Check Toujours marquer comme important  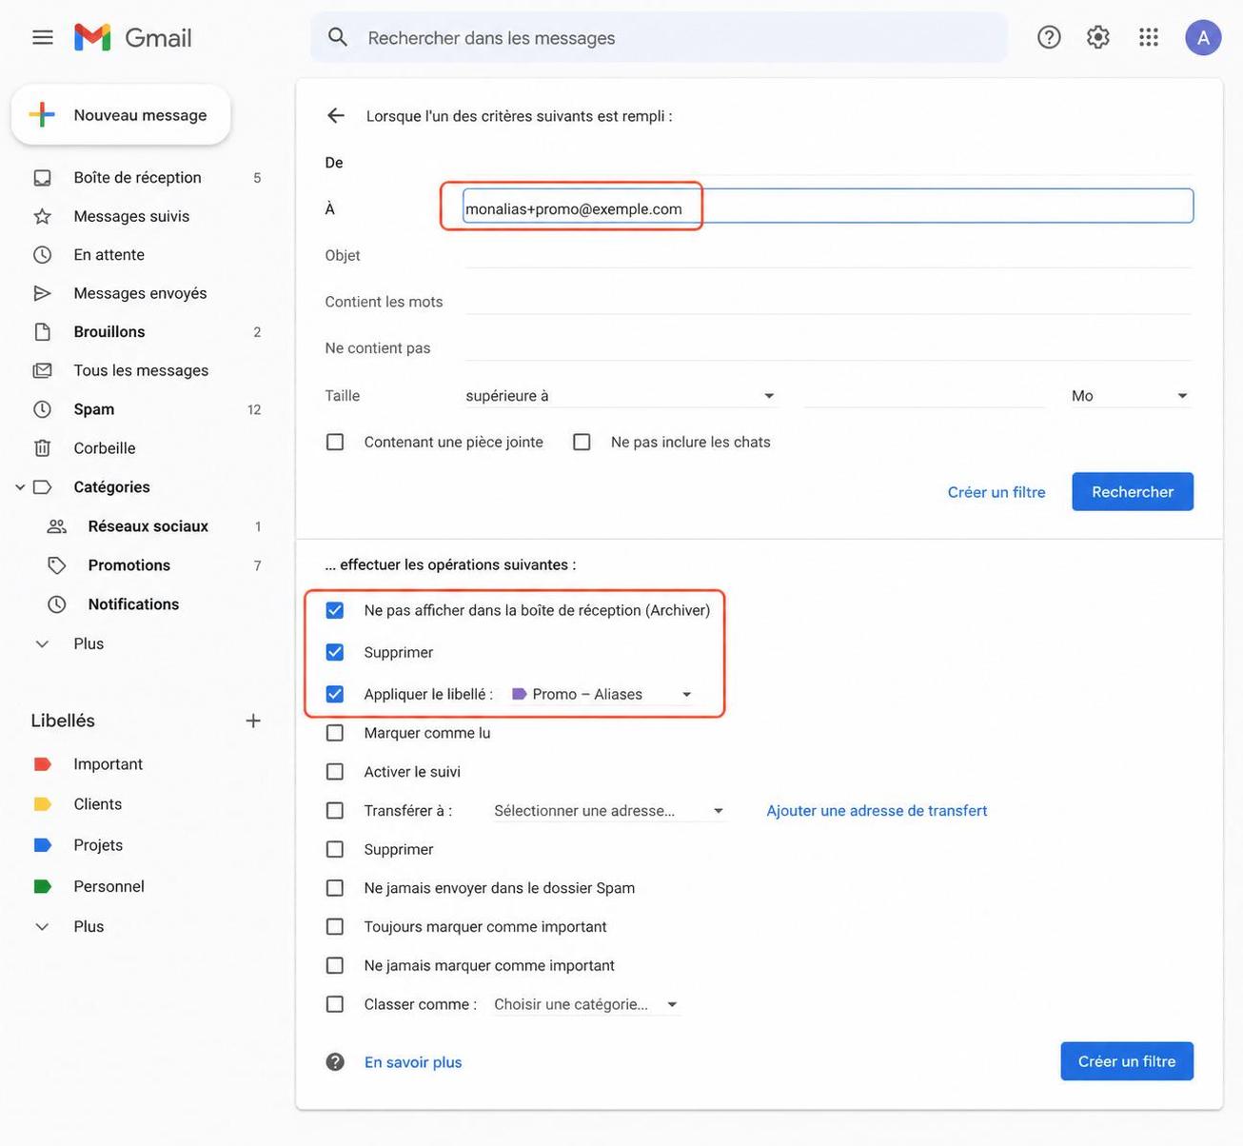click(x=335, y=927)
